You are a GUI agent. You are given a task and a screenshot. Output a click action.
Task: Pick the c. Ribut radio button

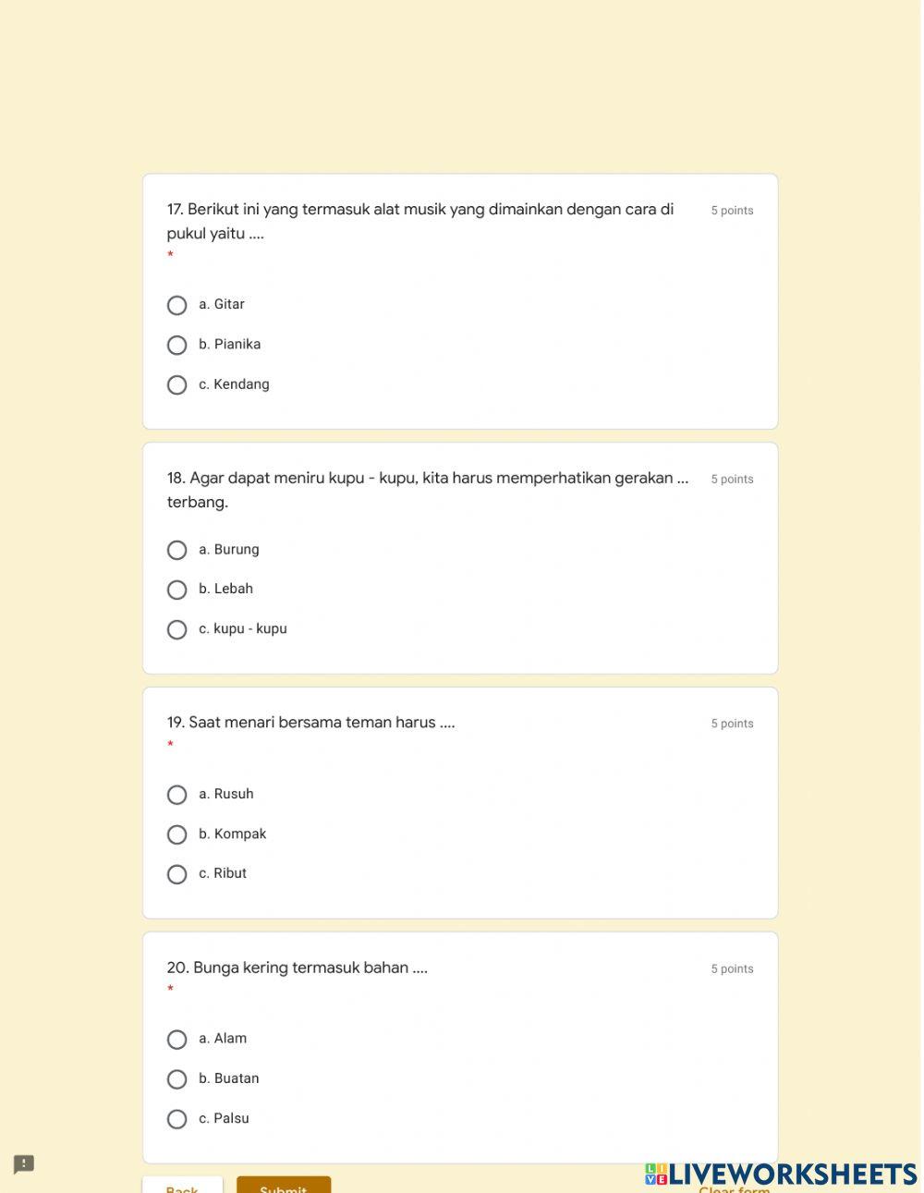point(177,874)
